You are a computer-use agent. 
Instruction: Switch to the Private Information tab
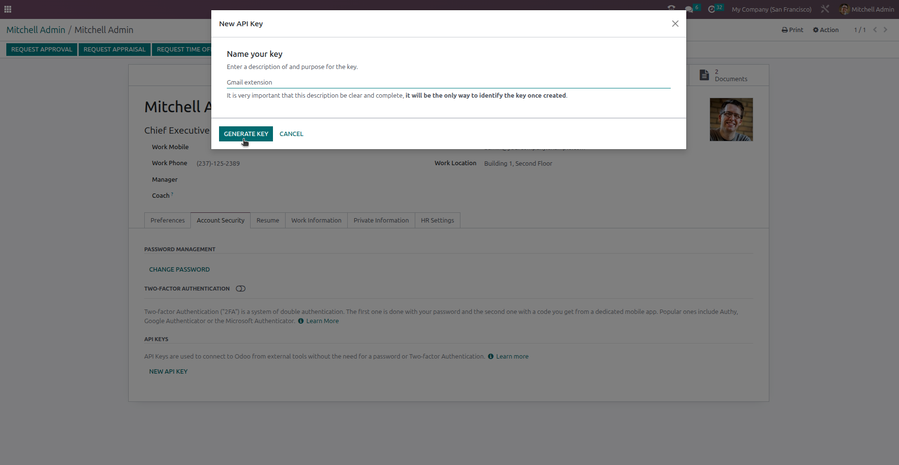coord(381,220)
